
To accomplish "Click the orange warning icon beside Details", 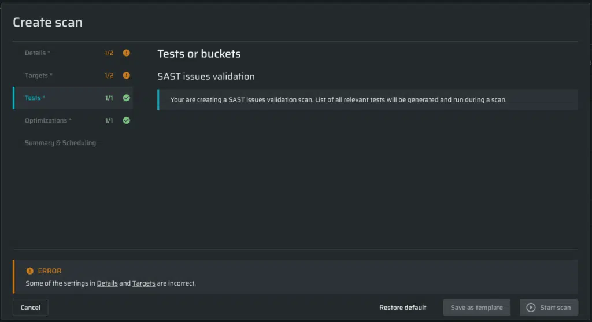I will click(x=127, y=53).
